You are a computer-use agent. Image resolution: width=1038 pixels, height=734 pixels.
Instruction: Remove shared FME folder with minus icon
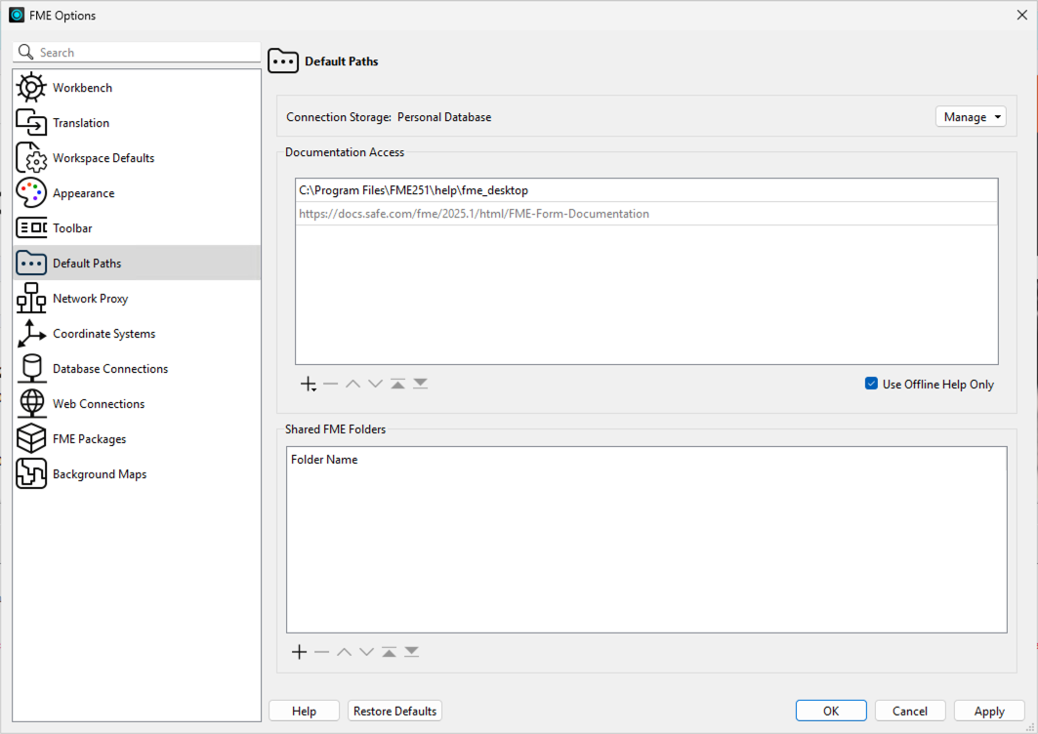tap(321, 652)
